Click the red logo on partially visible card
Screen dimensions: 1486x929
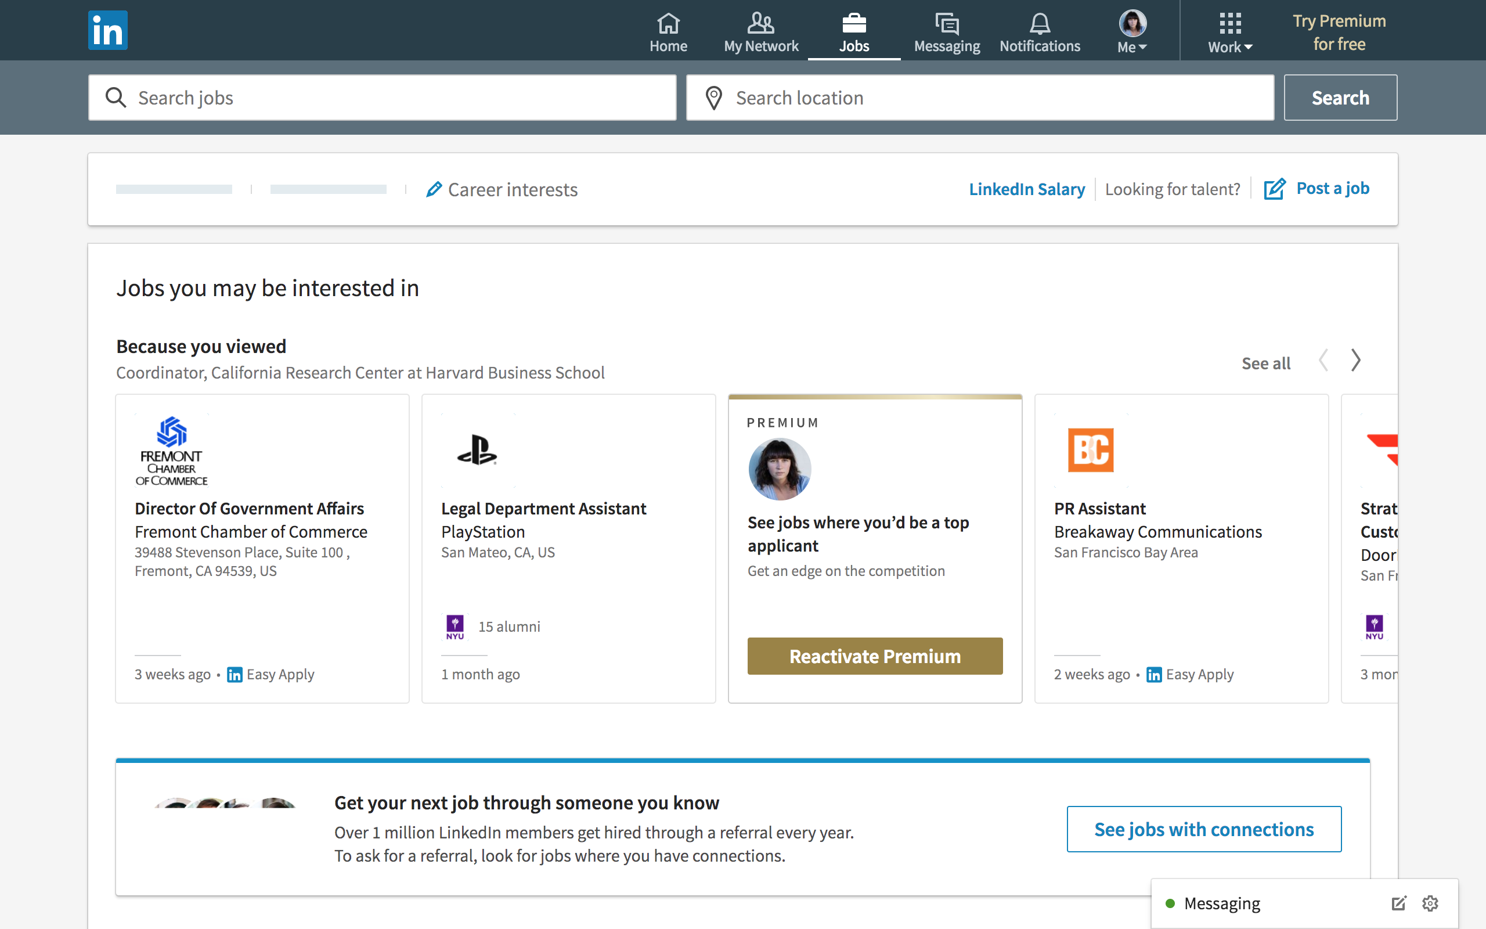(x=1383, y=450)
